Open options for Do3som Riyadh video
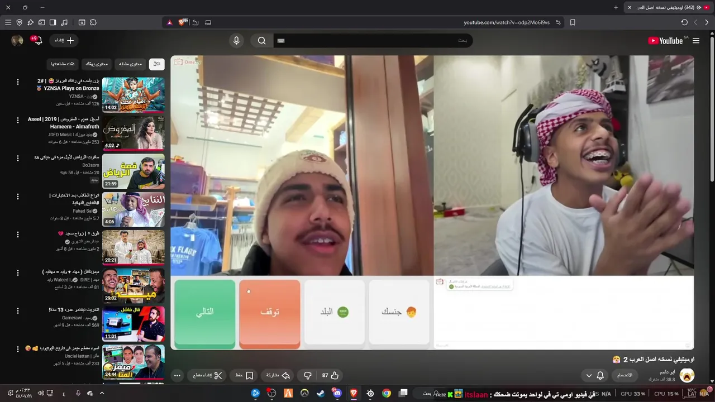 [17, 159]
